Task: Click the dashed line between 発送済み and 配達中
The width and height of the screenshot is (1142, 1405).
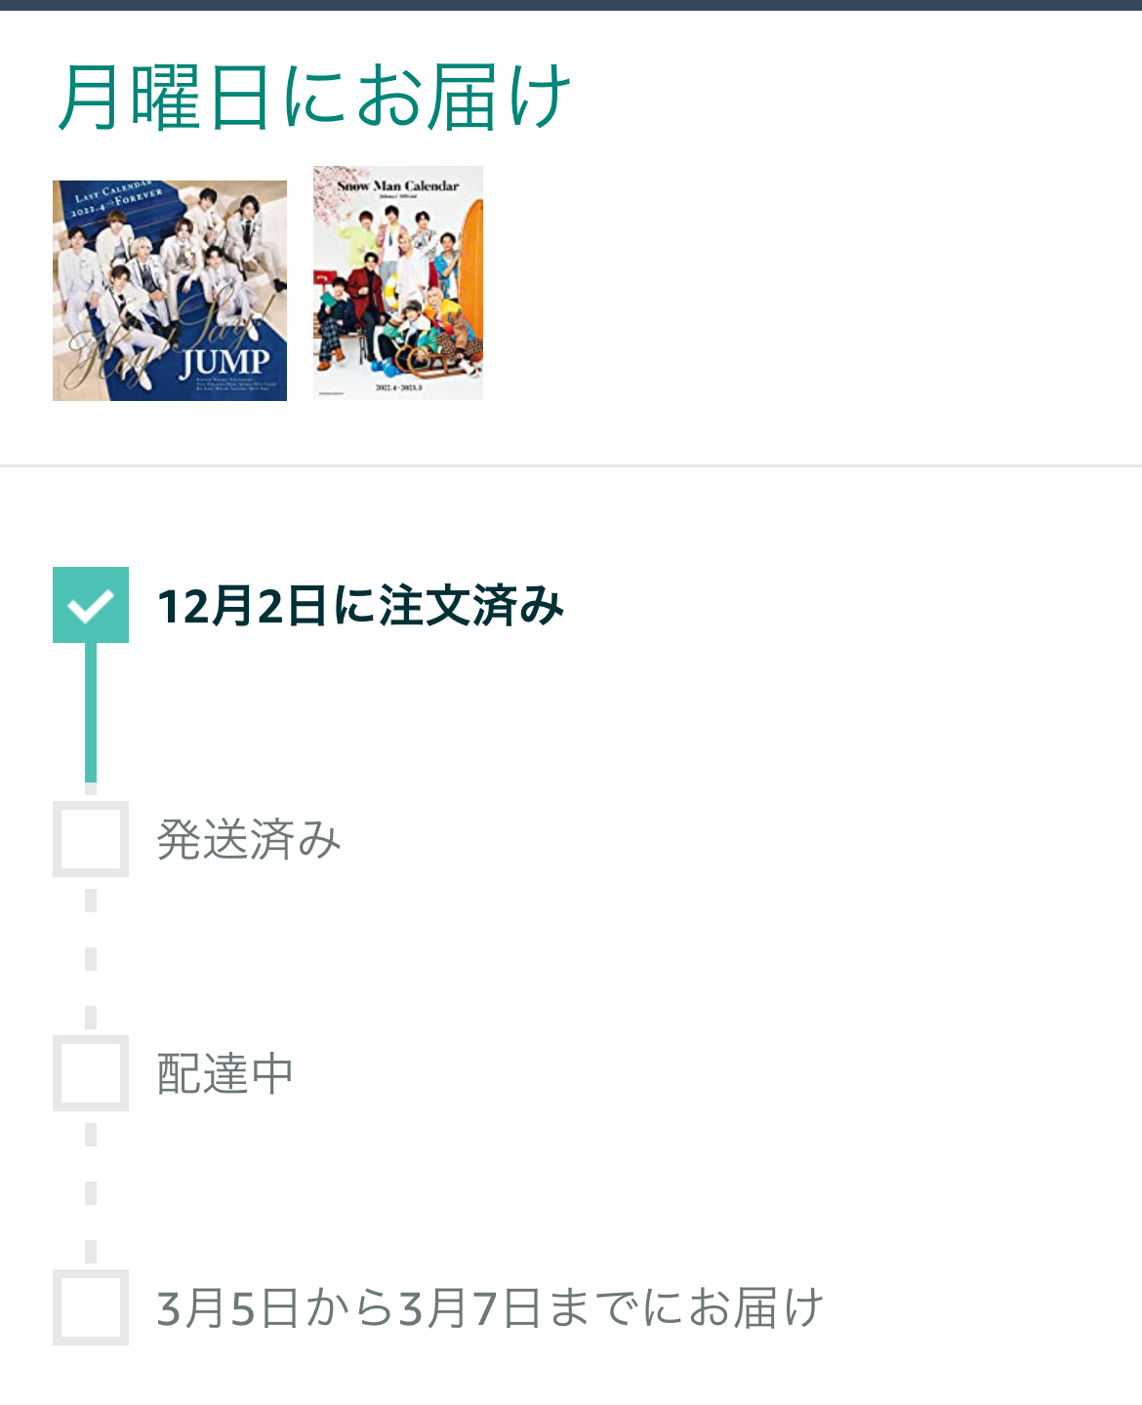Action: tap(91, 958)
